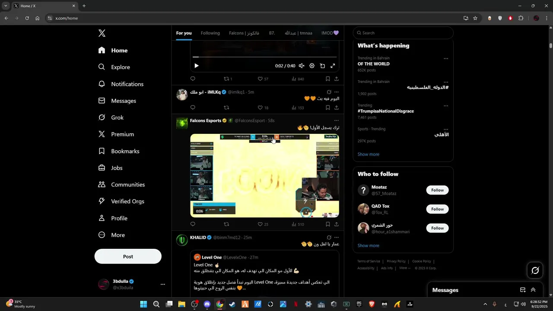Open the top video's settings gear
The width and height of the screenshot is (553, 311).
(x=312, y=66)
